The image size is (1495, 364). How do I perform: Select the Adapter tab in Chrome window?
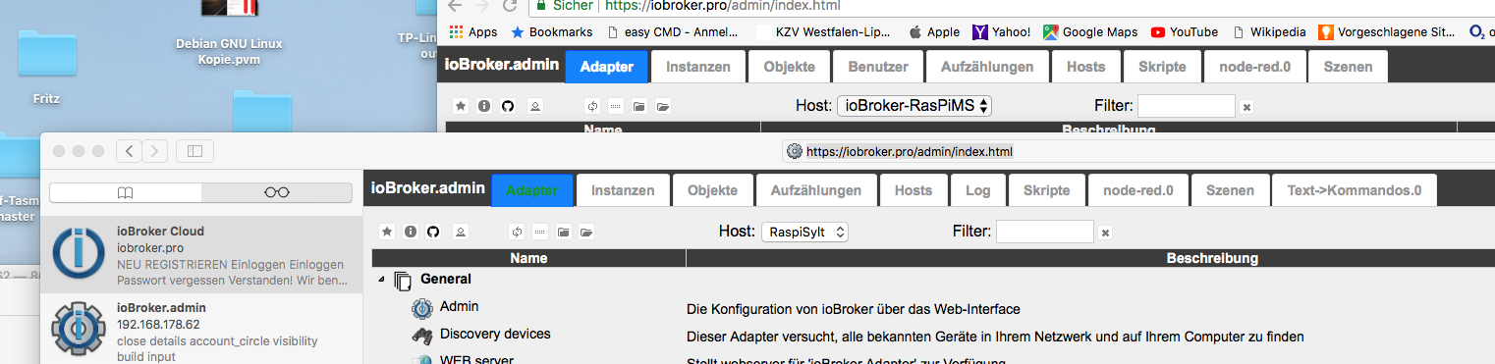607,67
